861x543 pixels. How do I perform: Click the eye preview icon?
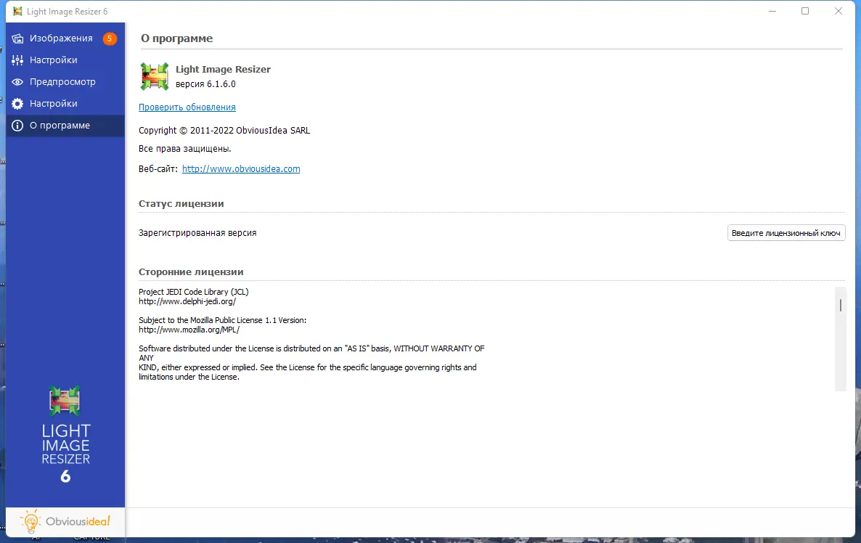point(17,82)
